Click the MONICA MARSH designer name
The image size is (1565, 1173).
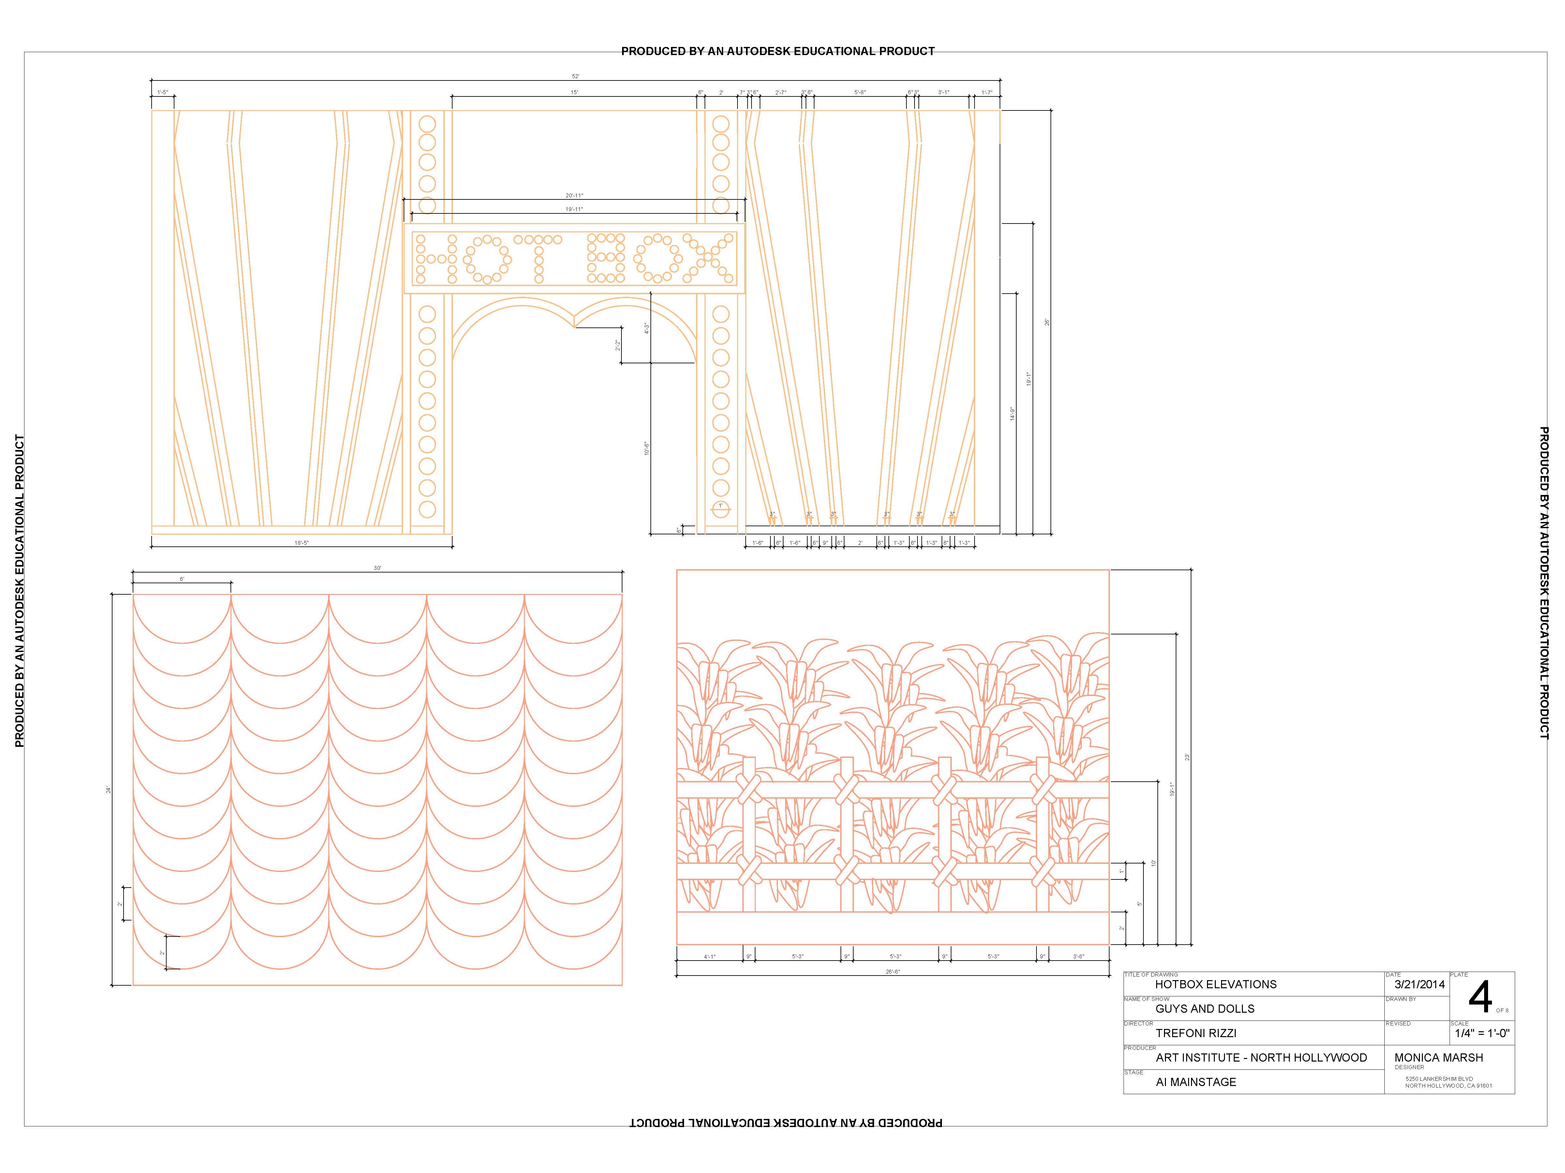pos(1438,1058)
